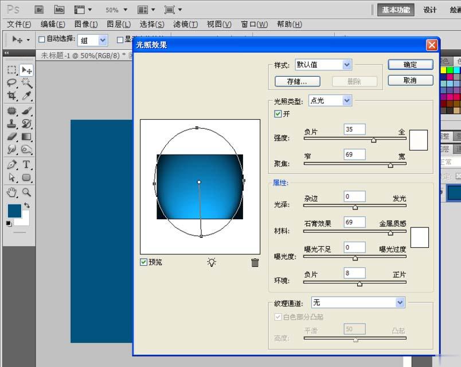461x367 pixels.
Task: Open the 纹理通道 texture channel dropdown
Action: click(x=358, y=302)
